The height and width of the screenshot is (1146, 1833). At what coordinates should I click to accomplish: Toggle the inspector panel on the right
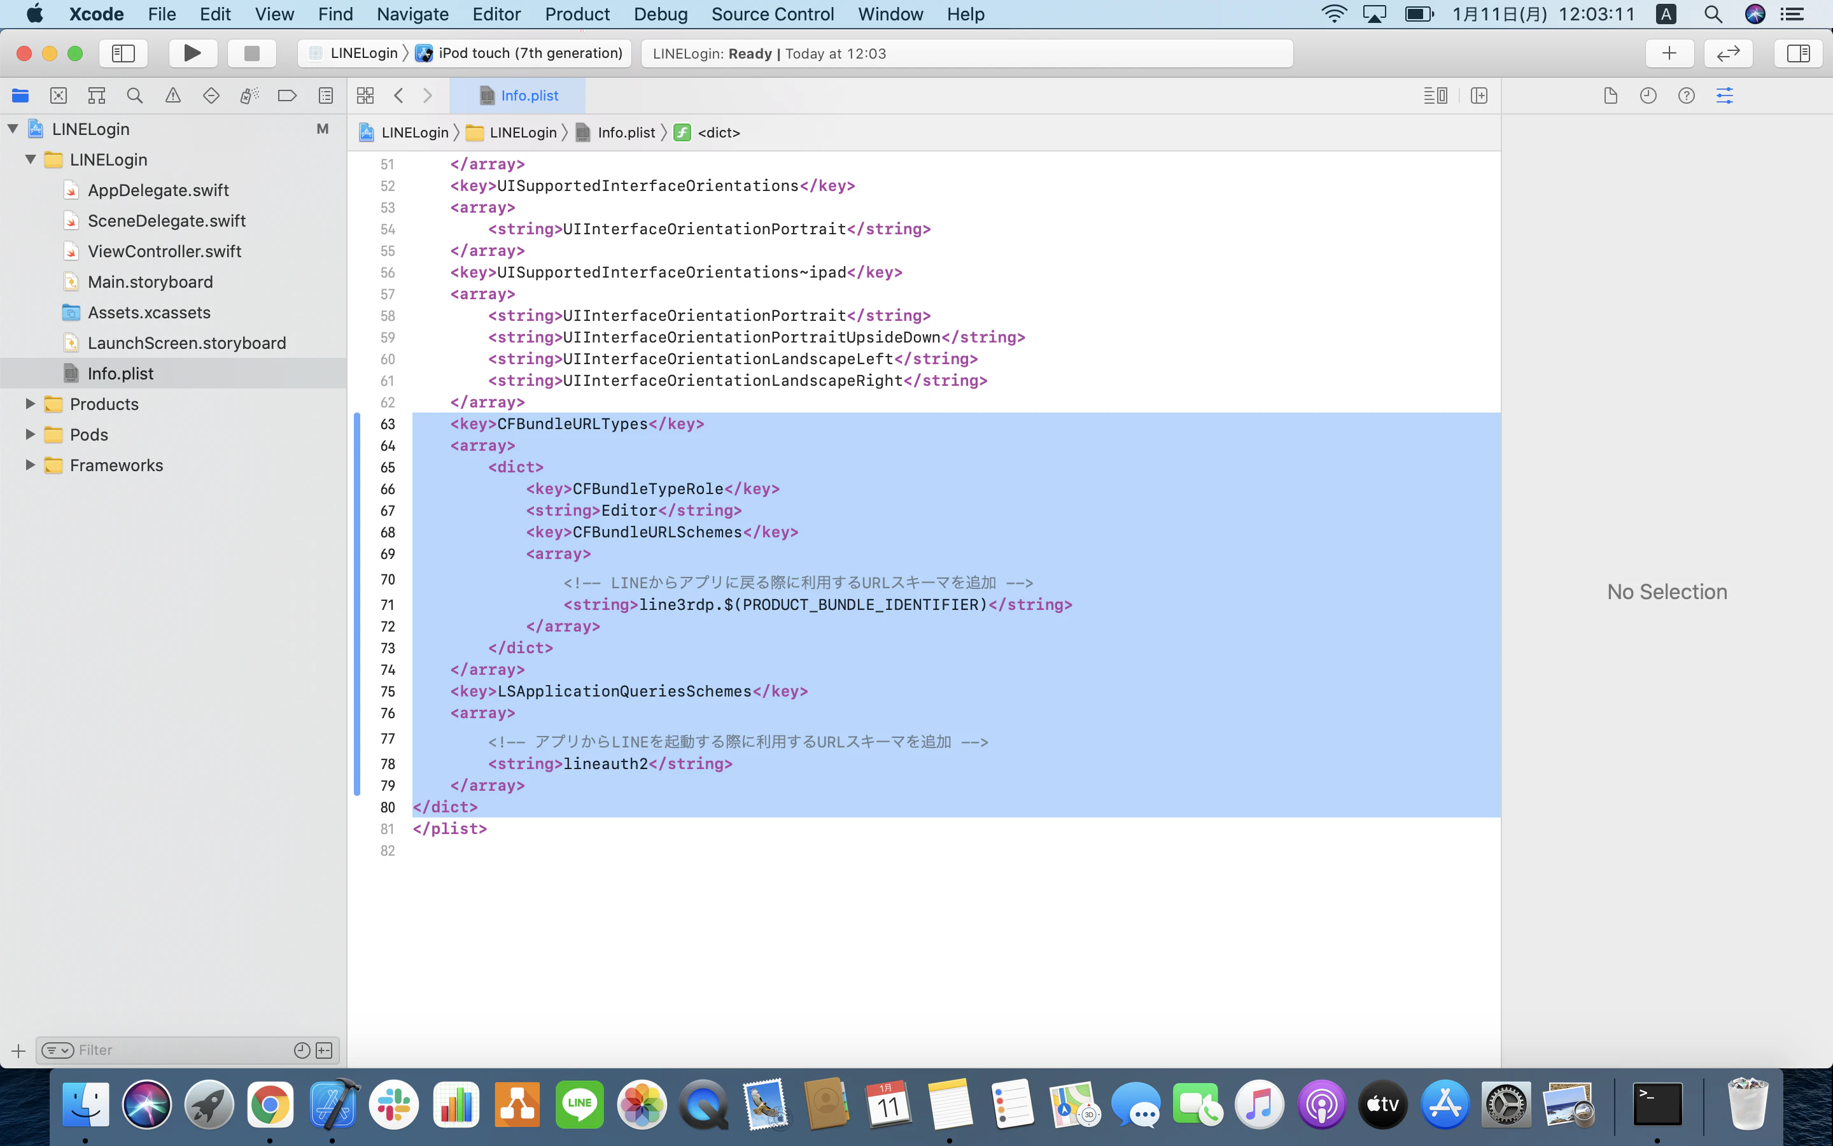click(x=1797, y=53)
